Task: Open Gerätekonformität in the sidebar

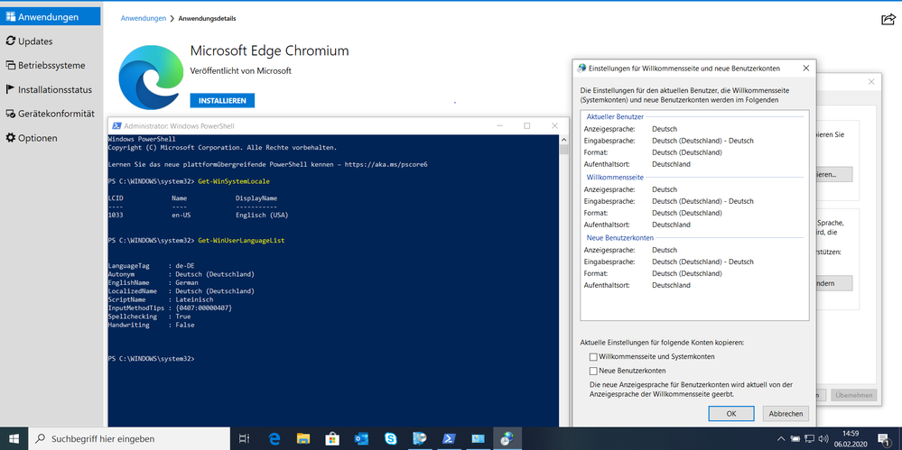Action: point(51,114)
